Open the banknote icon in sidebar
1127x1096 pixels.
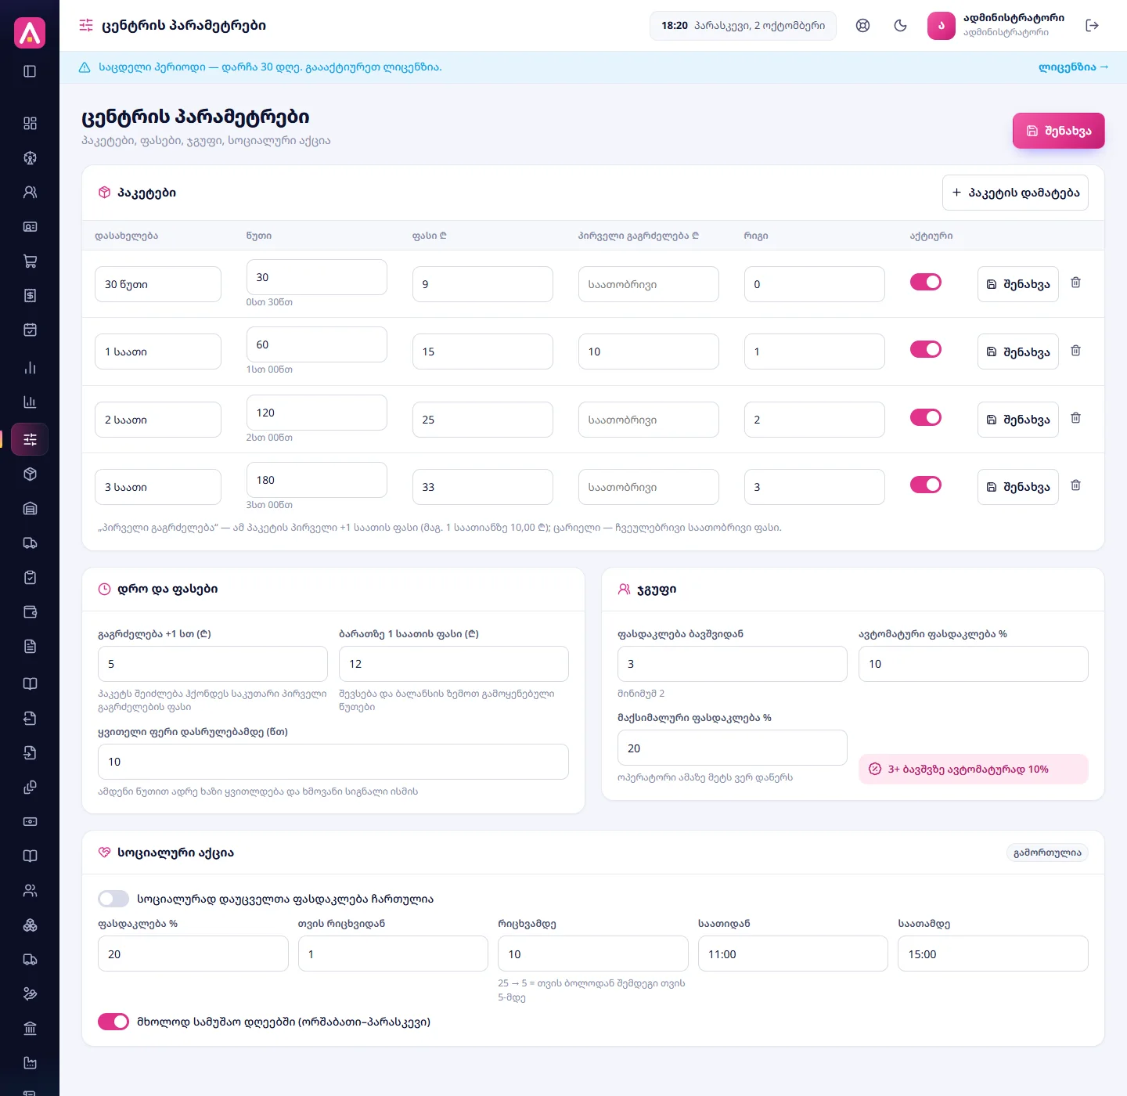[x=30, y=821]
